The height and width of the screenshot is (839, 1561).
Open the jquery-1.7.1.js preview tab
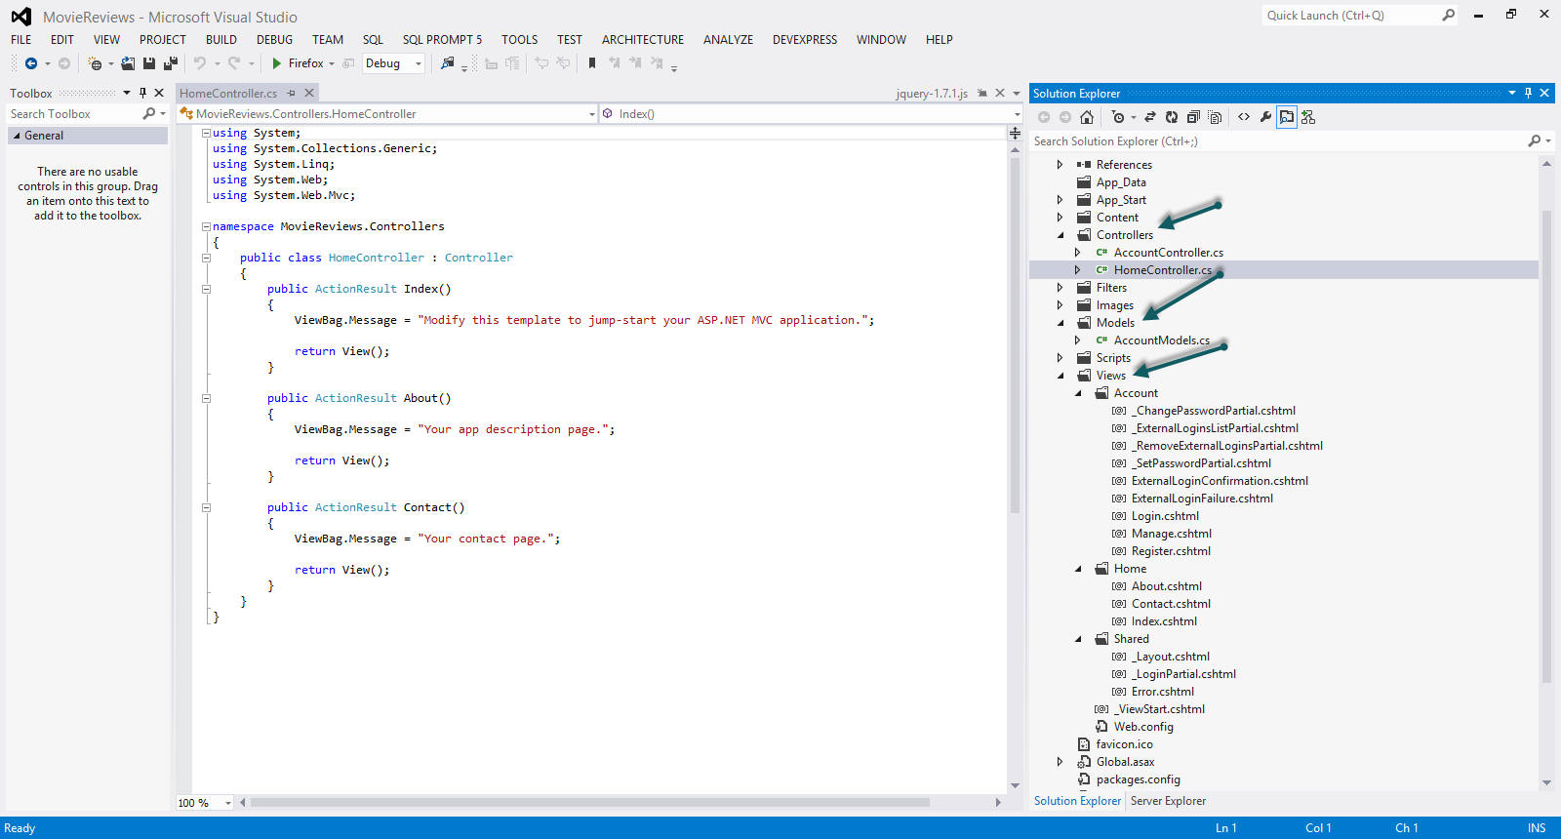(x=932, y=94)
